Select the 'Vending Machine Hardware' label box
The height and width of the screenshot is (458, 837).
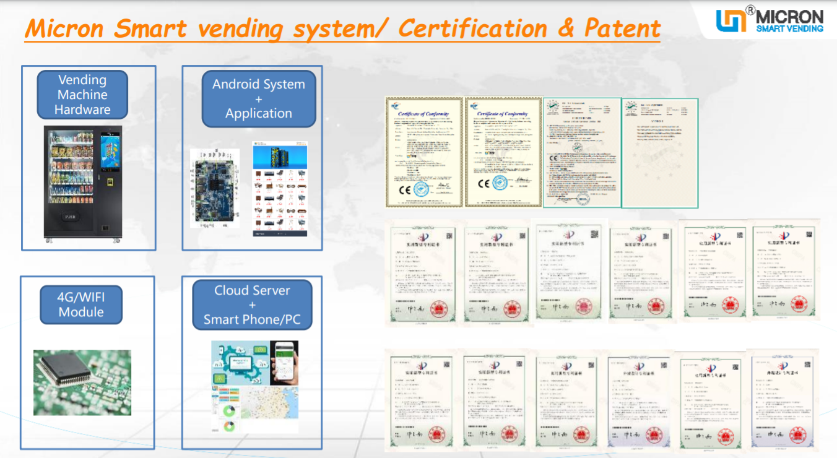[x=82, y=95]
